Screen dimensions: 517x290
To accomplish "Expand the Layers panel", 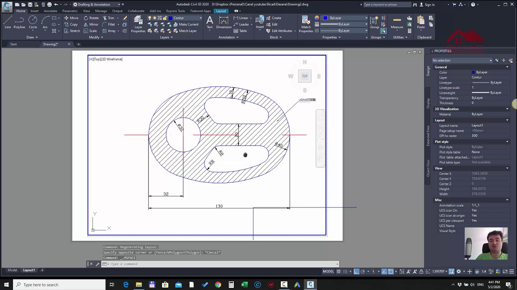I will pyautogui.click(x=166, y=37).
